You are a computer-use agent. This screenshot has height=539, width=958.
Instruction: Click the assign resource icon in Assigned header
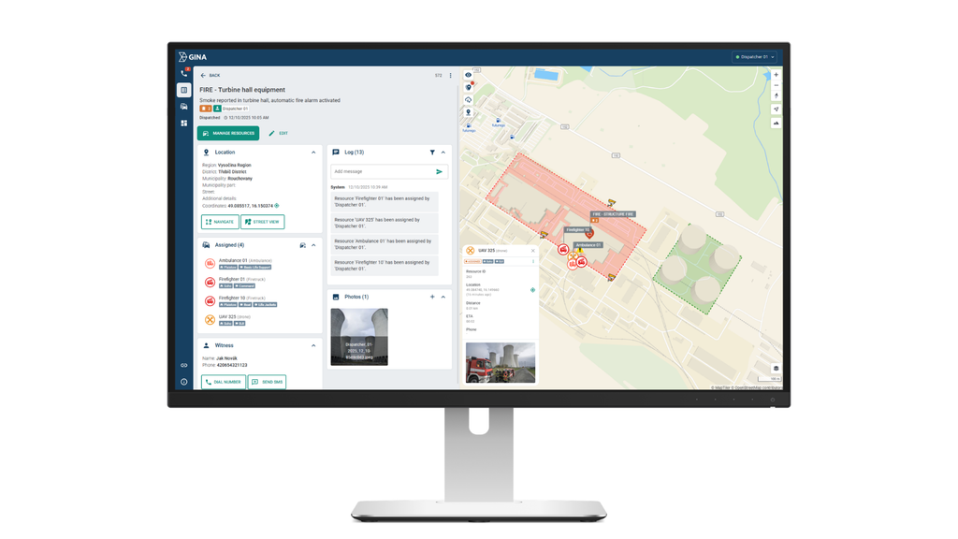[302, 245]
